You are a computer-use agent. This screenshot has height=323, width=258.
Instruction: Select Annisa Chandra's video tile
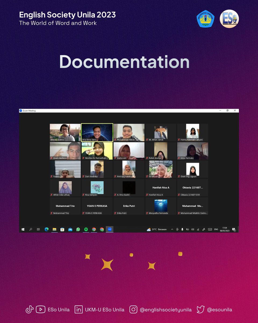[x=129, y=169]
